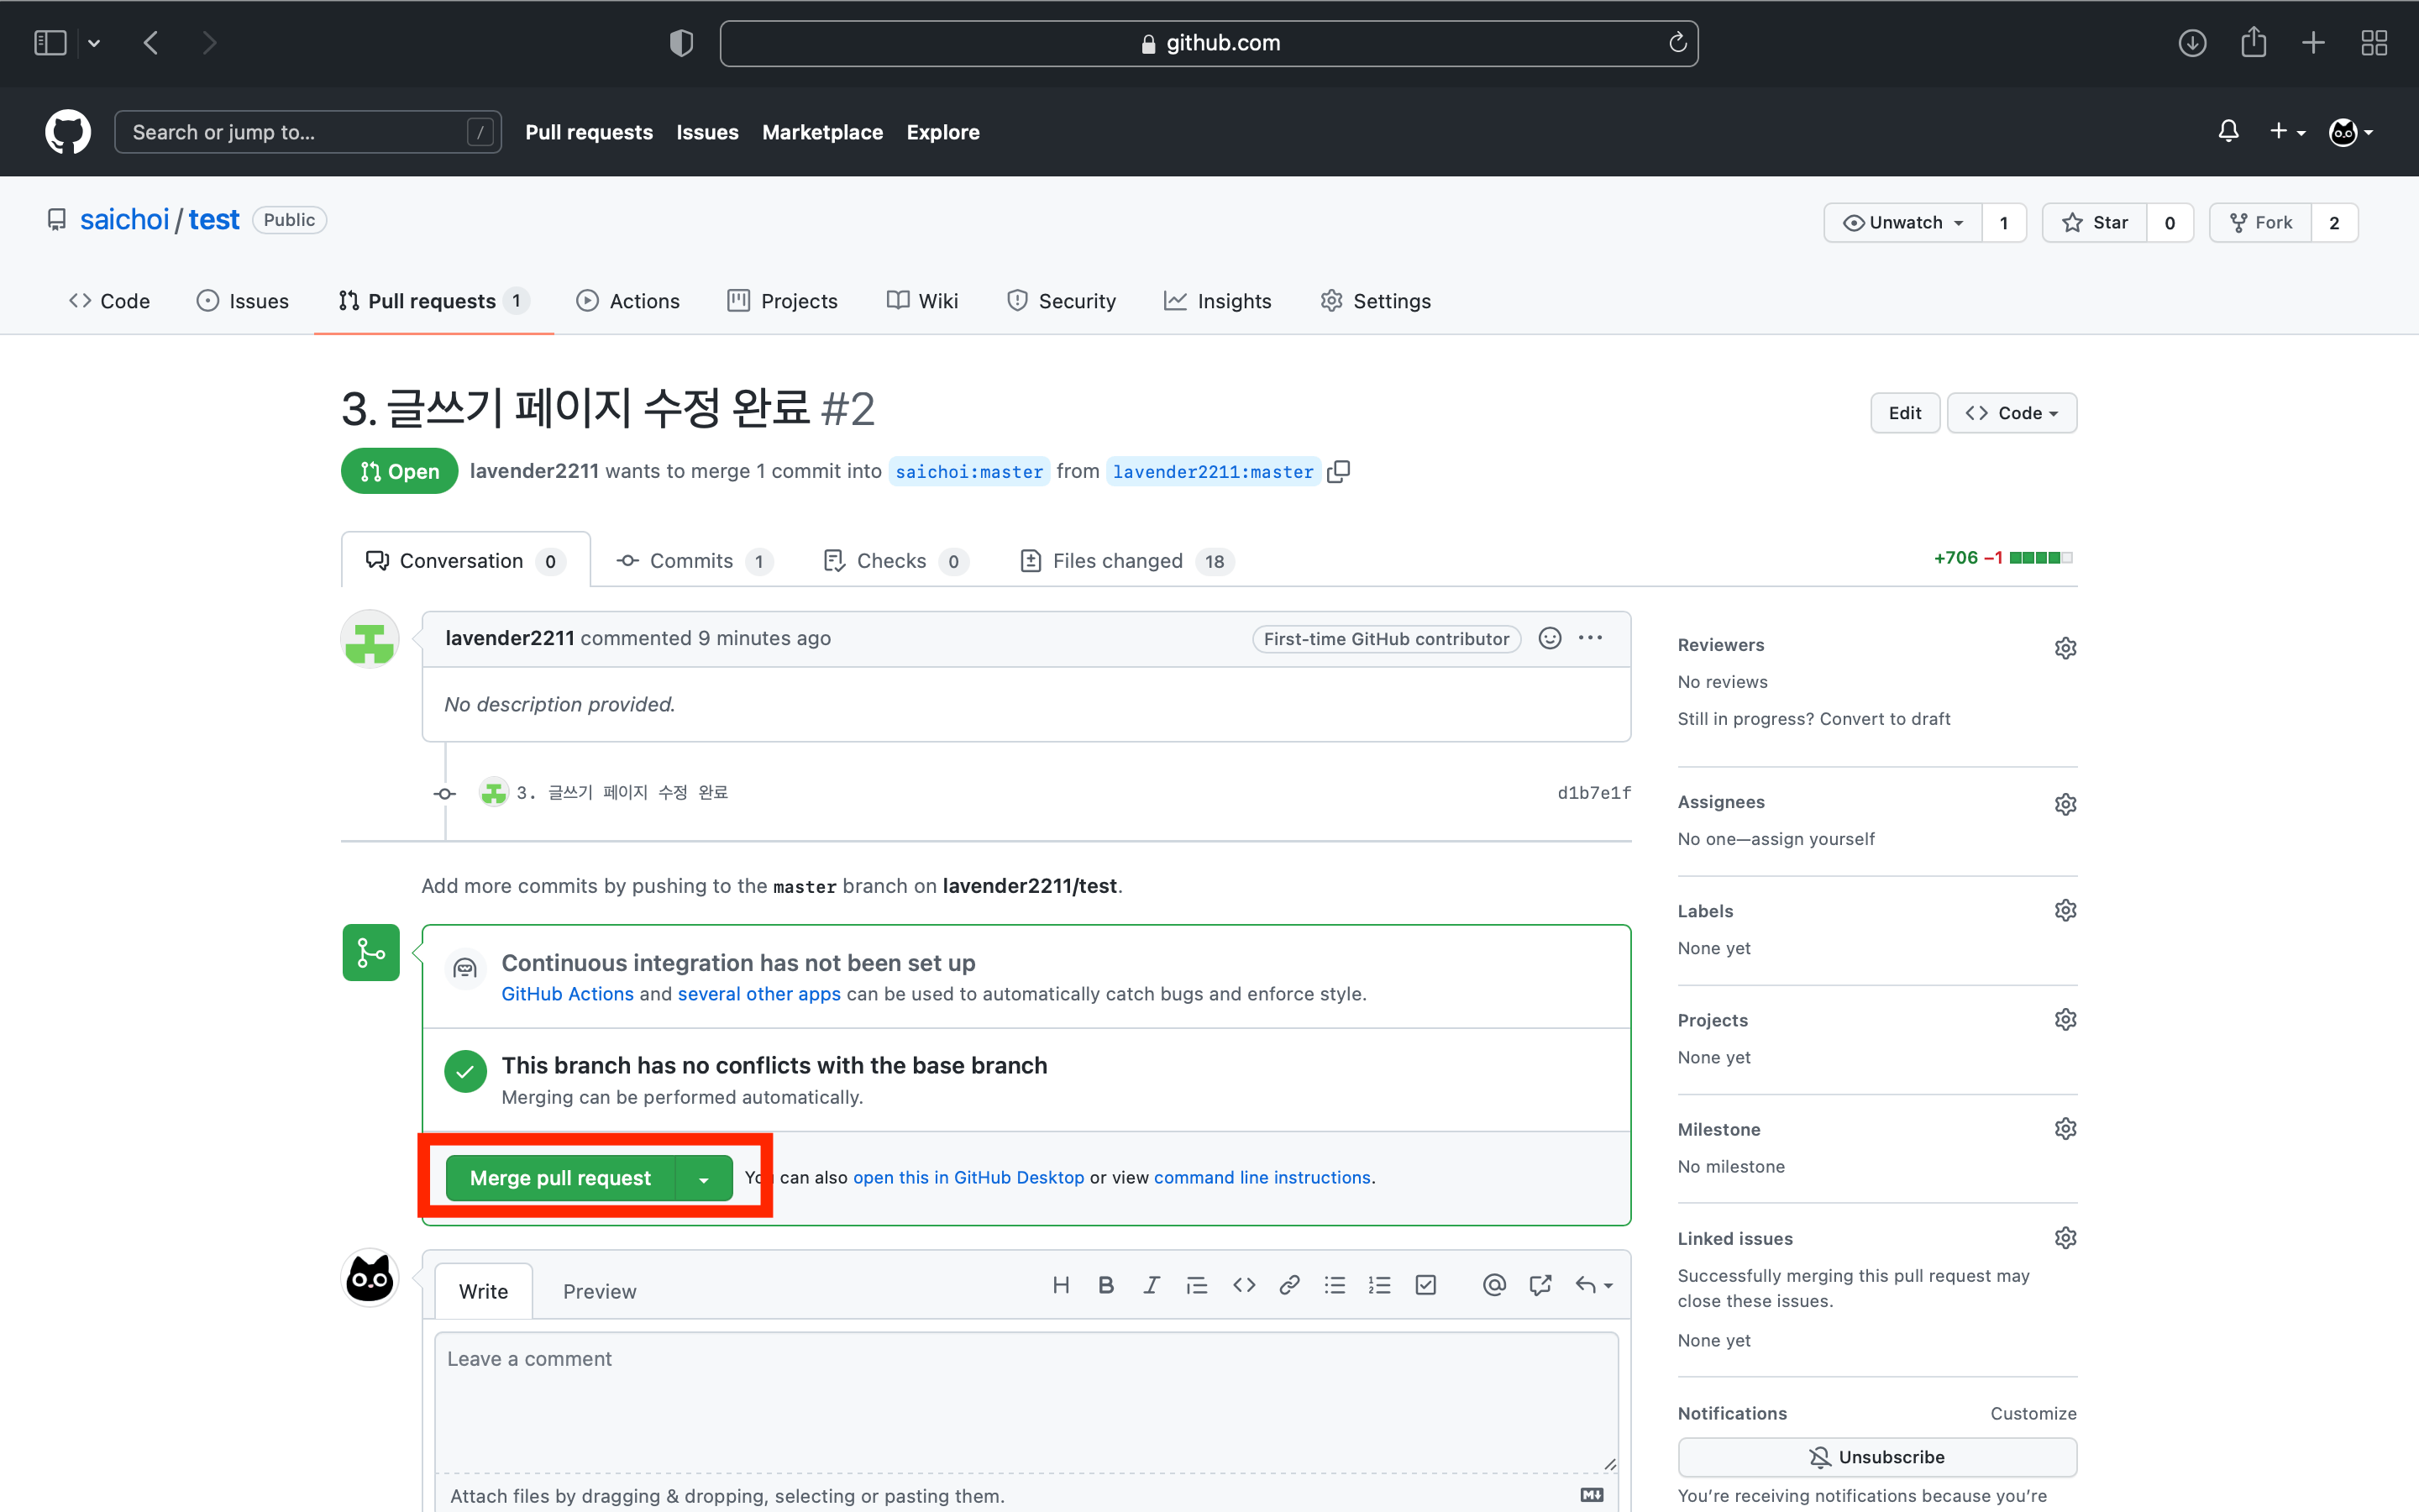Open the Issues repository tab
The image size is (2419, 1512).
coord(243,301)
